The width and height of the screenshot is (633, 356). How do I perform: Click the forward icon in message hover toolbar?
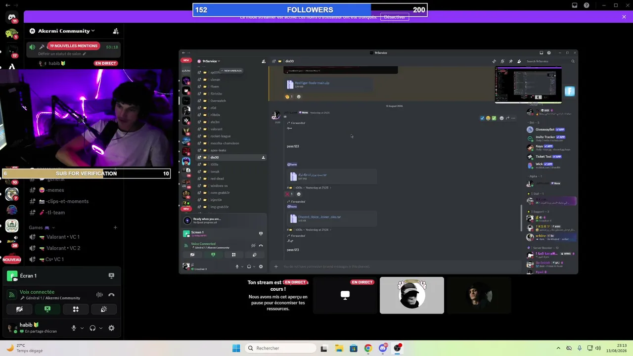507,118
